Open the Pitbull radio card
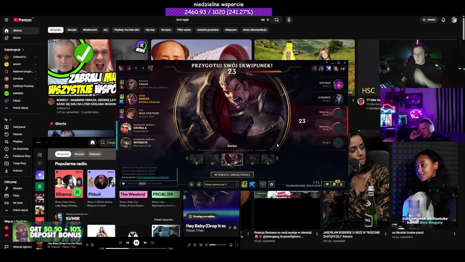The width and height of the screenshot is (465, 262). coord(101,184)
